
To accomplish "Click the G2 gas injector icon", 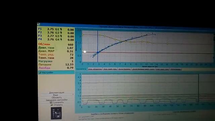I will tap(61, 33).
